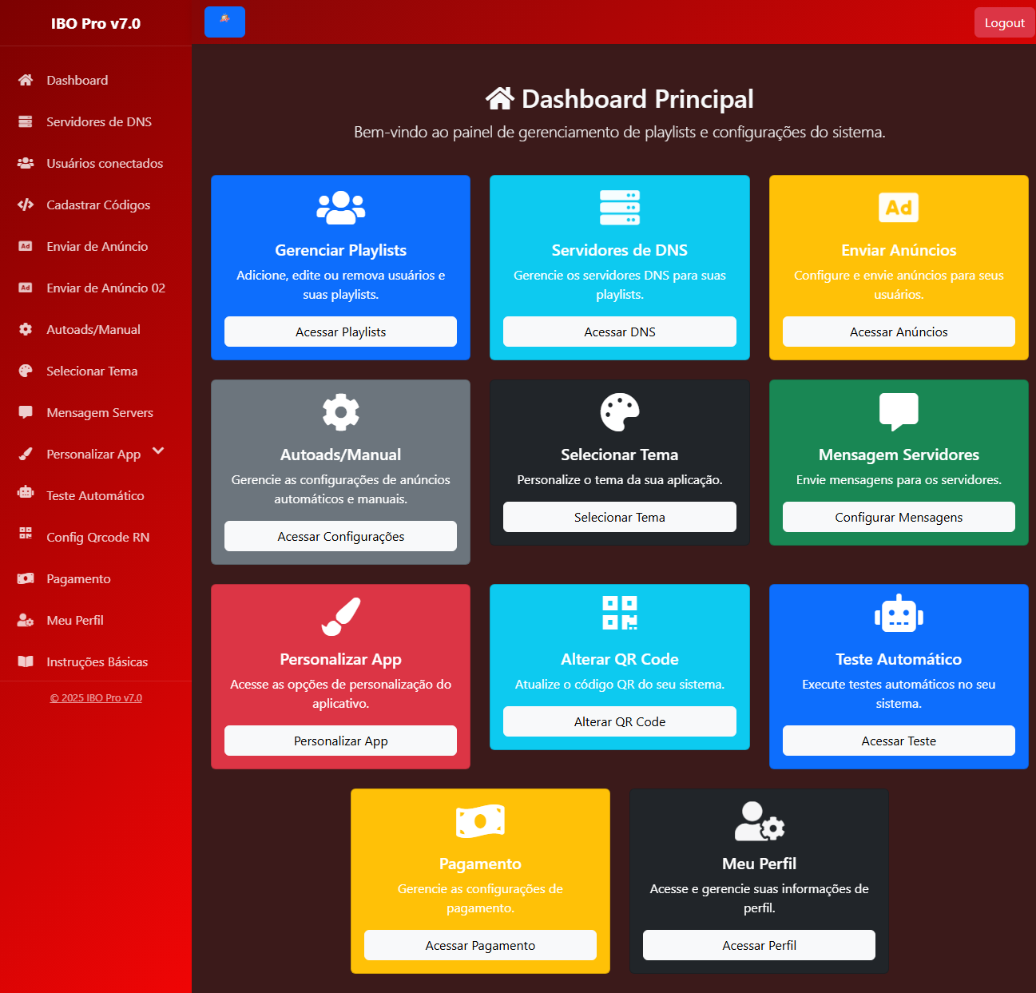
Task: Go to Usuários conectados in sidebar
Action: click(x=104, y=163)
